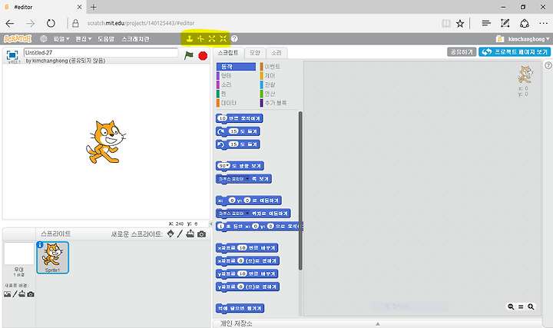Screen dimensions: 553x328
Task: Open the 도움말 menu
Action: click(106, 39)
